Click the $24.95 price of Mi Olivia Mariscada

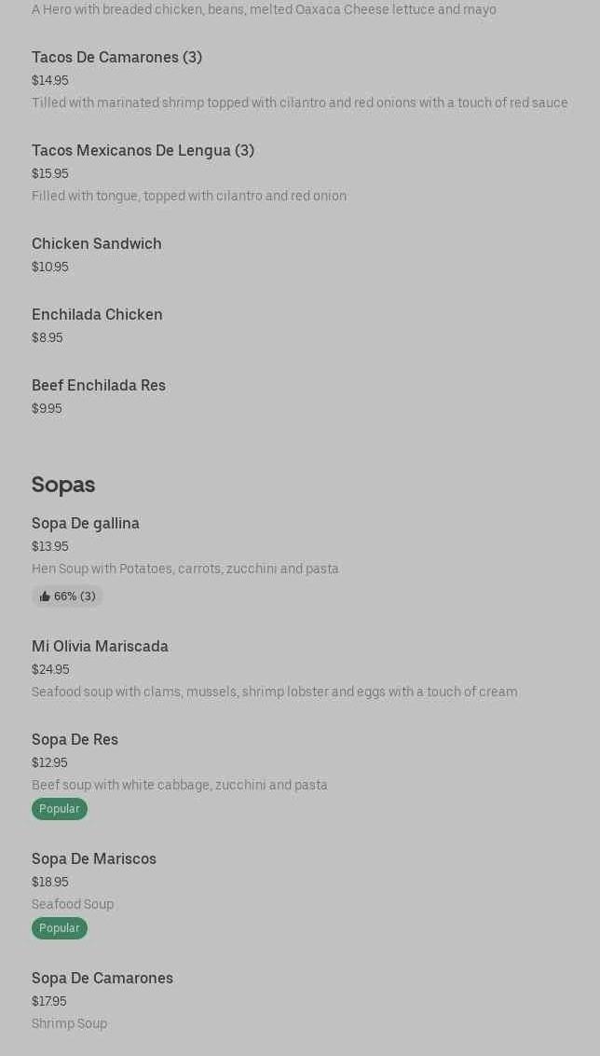(x=50, y=669)
